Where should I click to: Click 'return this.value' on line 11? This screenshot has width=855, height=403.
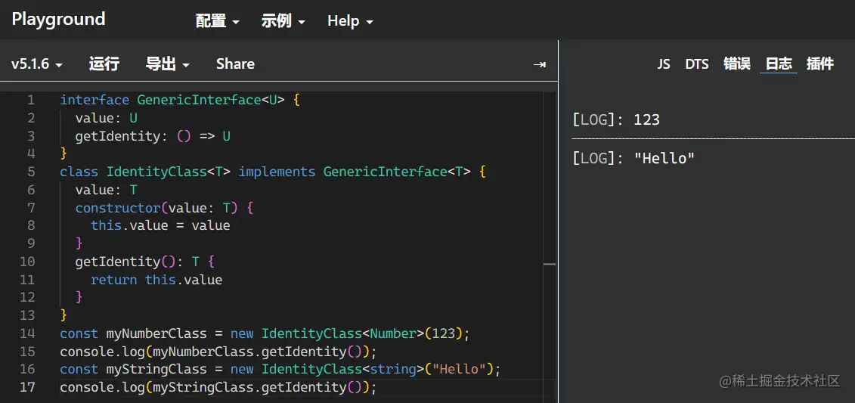pyautogui.click(x=156, y=280)
